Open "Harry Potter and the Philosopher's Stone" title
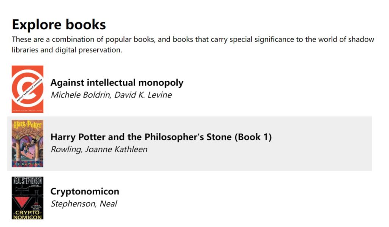The image size is (389, 227). tap(161, 137)
